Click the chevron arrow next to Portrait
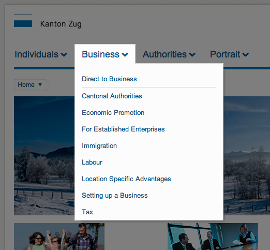The width and height of the screenshot is (270, 250). [x=246, y=55]
